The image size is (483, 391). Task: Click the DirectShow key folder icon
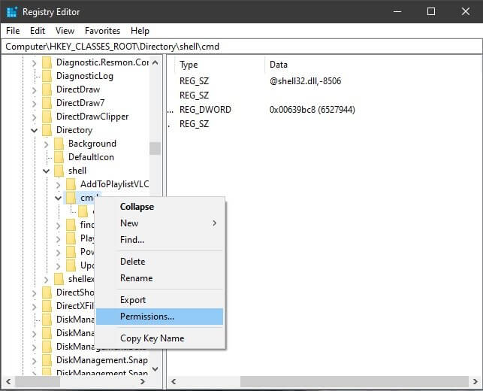47,292
